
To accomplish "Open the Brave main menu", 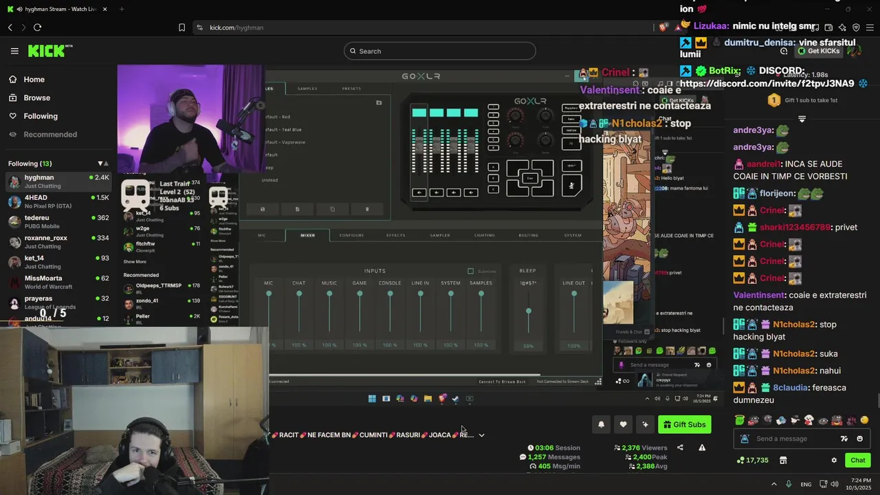I will [870, 27].
